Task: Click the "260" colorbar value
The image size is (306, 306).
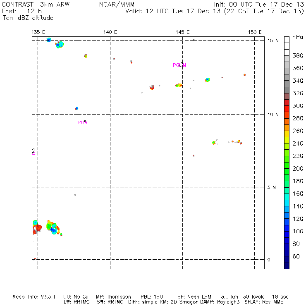Action: [x=298, y=131]
